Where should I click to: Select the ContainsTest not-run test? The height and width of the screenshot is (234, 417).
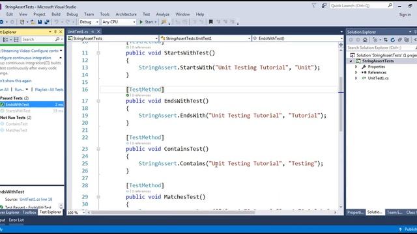(17, 124)
